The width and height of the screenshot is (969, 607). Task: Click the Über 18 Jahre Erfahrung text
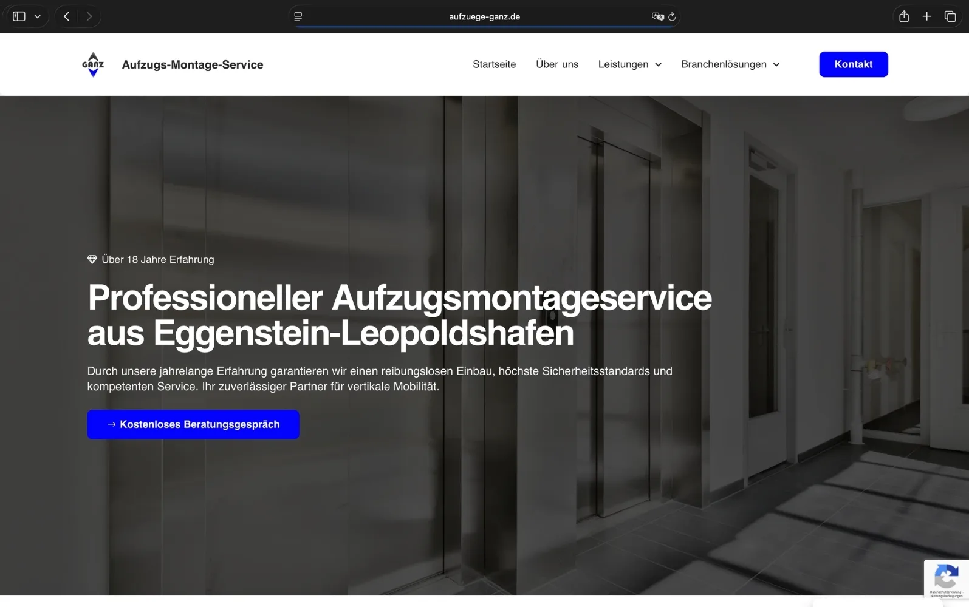(x=158, y=259)
